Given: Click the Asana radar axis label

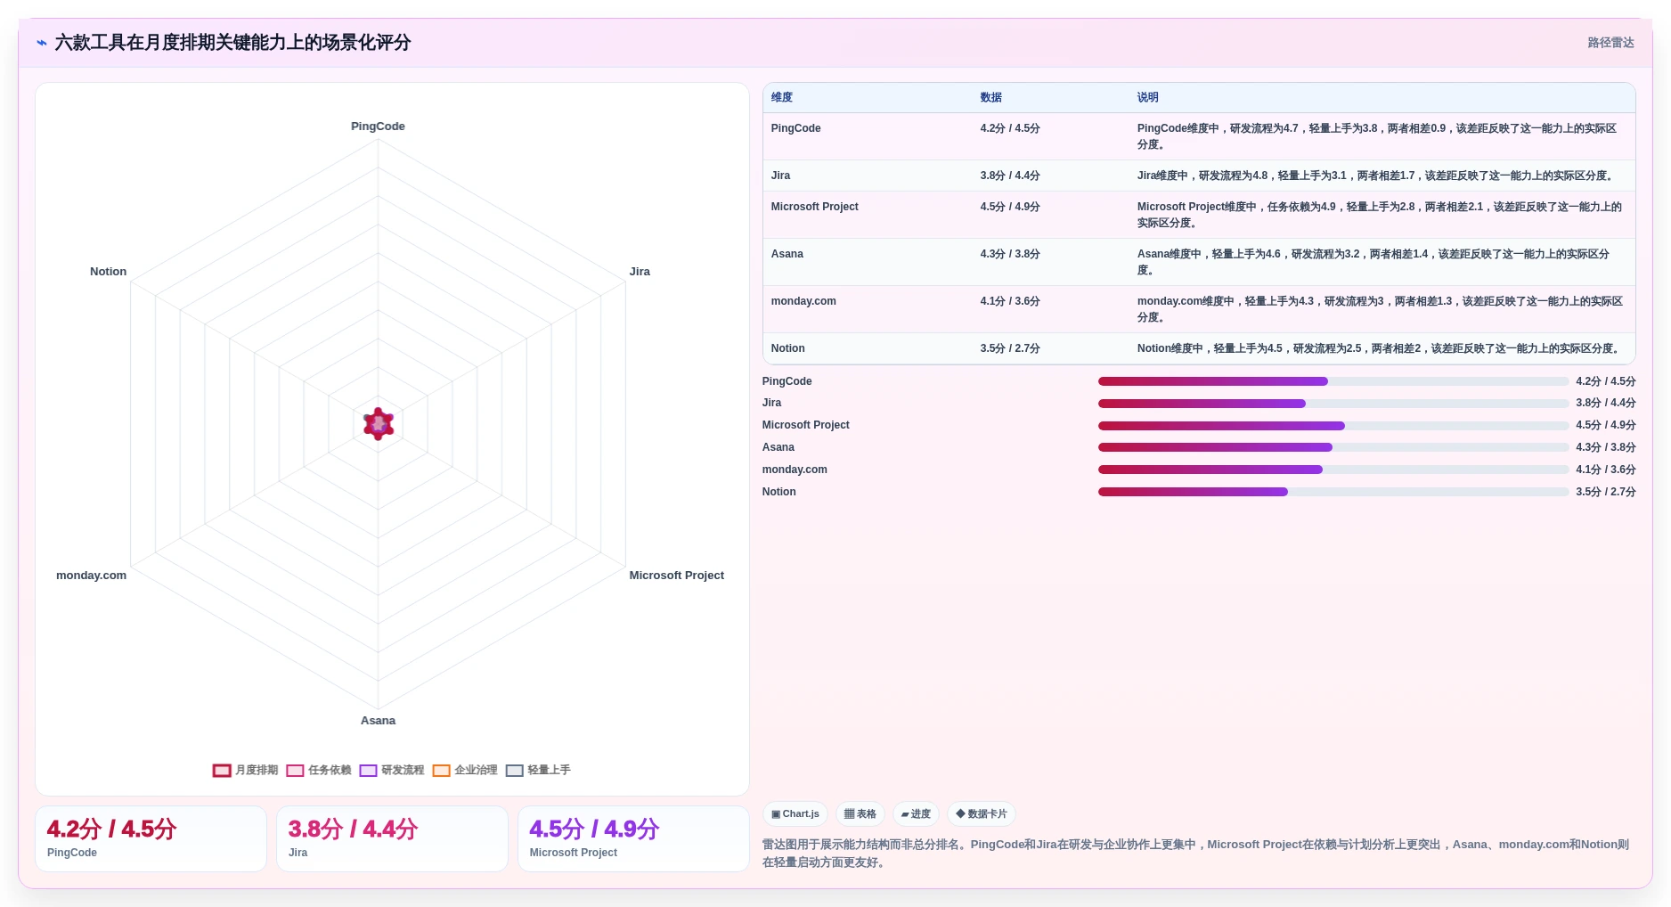Looking at the screenshot, I should 378,721.
